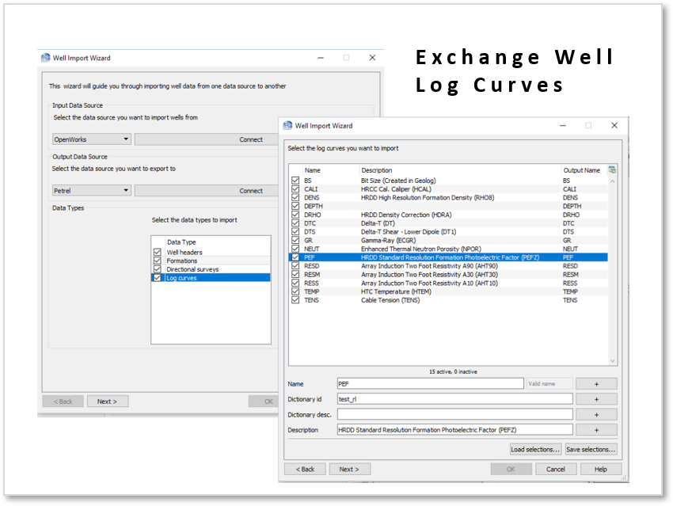
Task: Click the plus button beside Dictionary id
Action: [596, 399]
